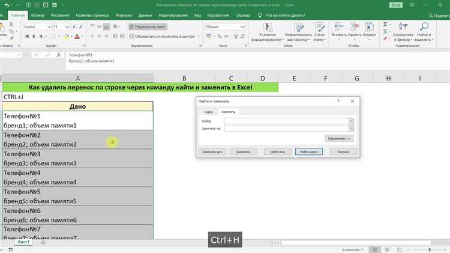
Task: Click the lightbulb 'Что вы хотите сделать' search
Action: click(x=282, y=15)
